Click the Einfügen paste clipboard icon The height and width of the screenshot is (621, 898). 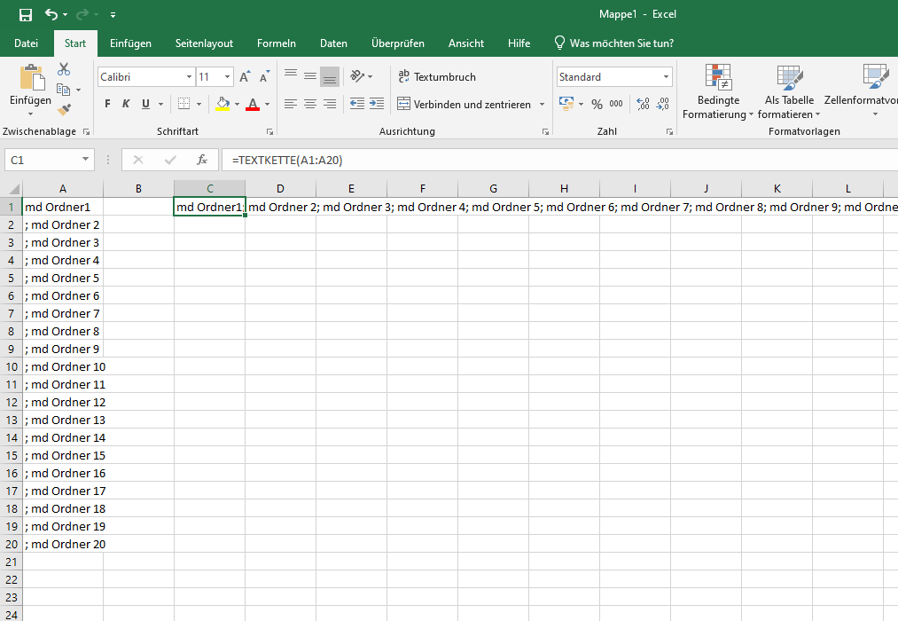(32, 78)
